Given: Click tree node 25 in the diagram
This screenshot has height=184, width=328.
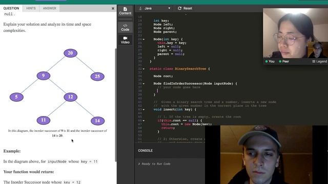Looking at the screenshot, I should (x=97, y=76).
